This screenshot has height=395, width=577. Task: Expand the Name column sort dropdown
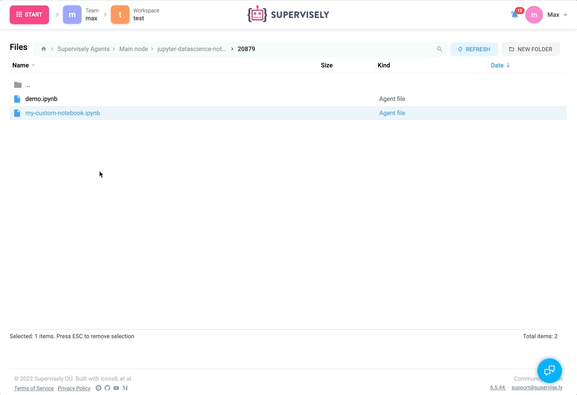(33, 65)
